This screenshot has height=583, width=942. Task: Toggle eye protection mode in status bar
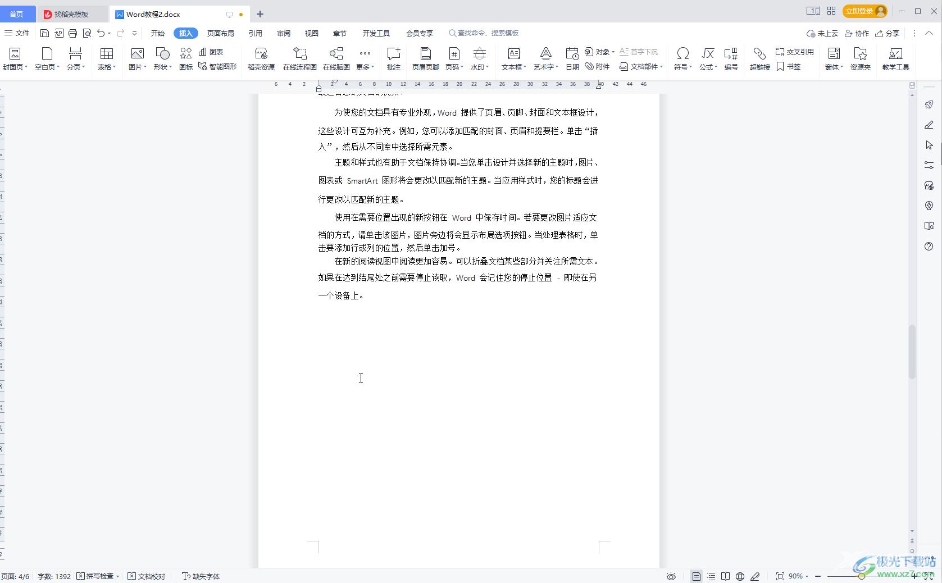671,576
